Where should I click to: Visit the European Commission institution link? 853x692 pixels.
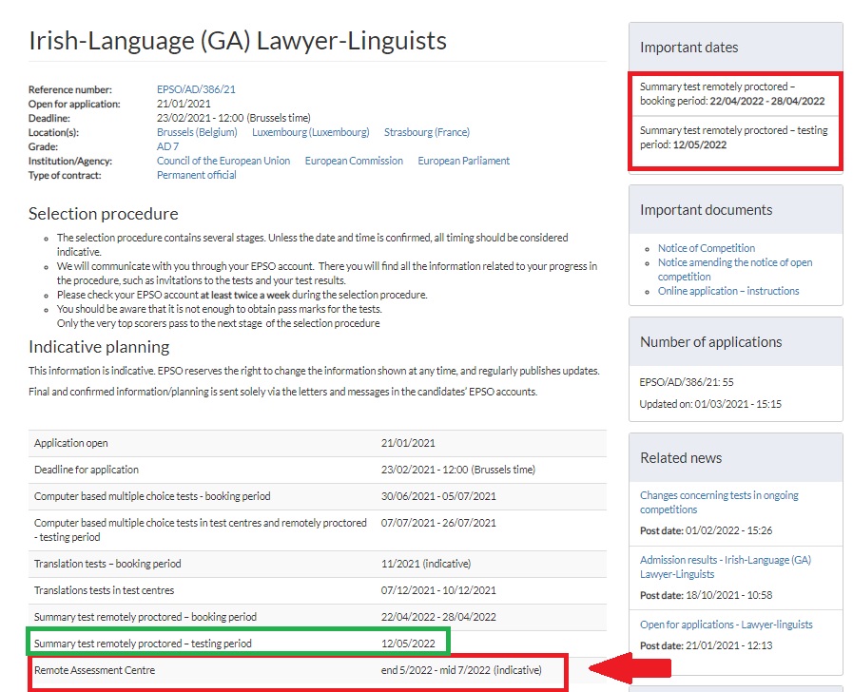click(354, 161)
